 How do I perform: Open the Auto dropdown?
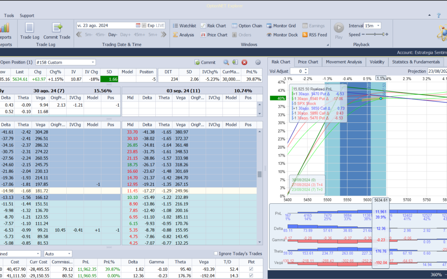(58, 254)
